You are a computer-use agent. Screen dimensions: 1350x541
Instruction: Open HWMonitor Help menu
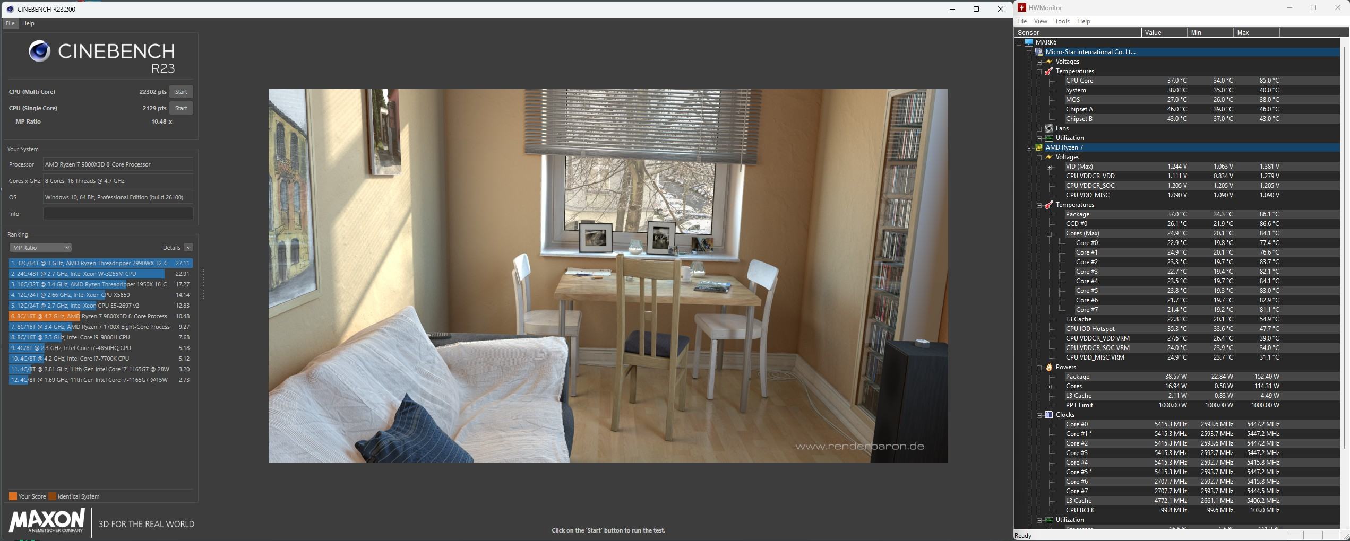click(1084, 21)
